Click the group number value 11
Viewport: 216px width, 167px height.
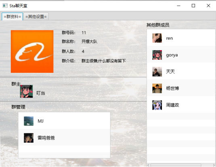84,33
